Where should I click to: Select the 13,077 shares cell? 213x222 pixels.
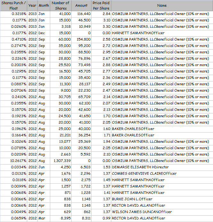pyautogui.click(x=61, y=142)
